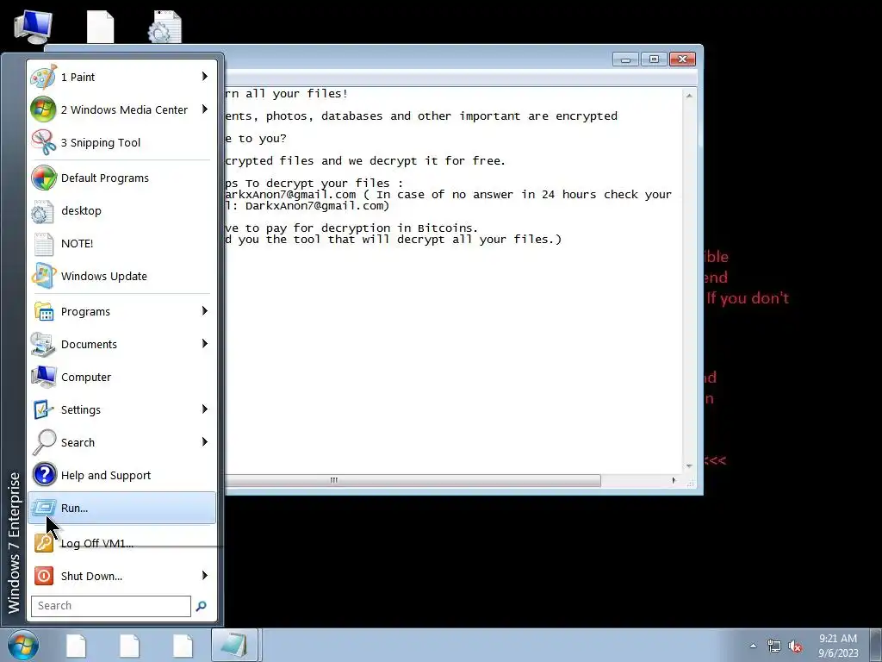
Task: Expand the Settings submenu arrow
Action: click(205, 409)
